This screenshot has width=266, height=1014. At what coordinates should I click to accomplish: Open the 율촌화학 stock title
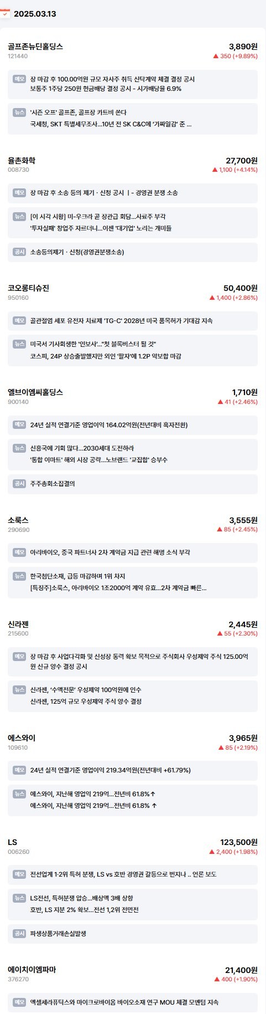(x=22, y=160)
